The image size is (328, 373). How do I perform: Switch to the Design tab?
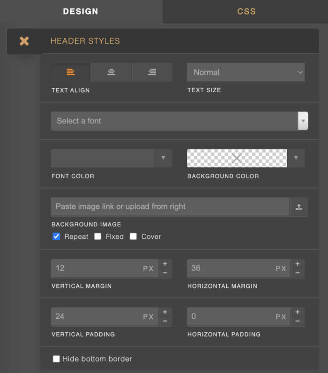point(81,11)
